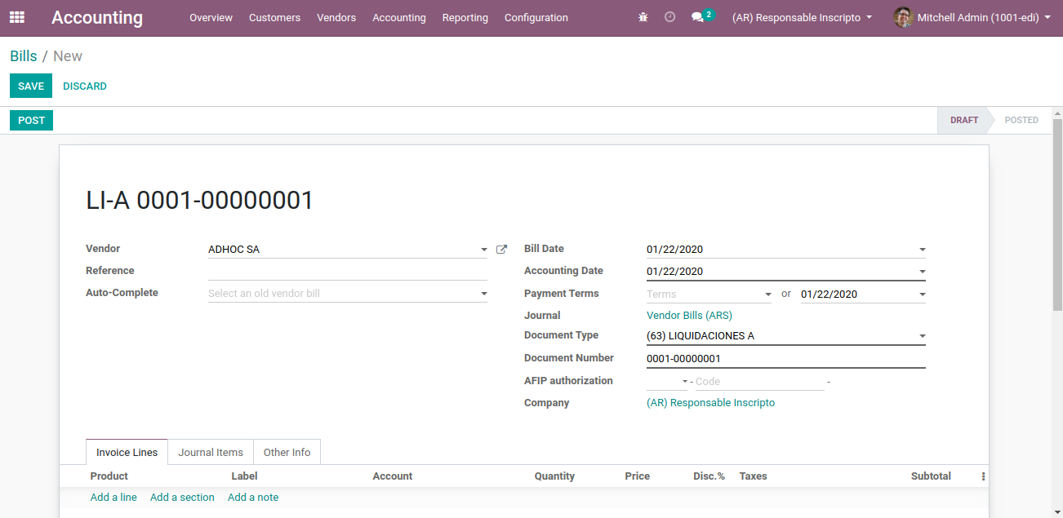Click the debug bug icon
Viewport: 1063px width, 518px height.
(x=643, y=17)
